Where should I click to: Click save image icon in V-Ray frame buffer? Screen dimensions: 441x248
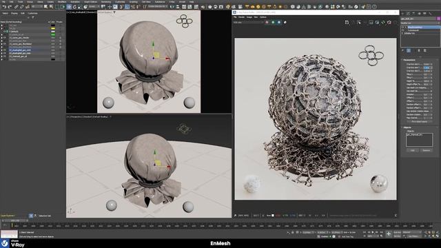tap(347, 22)
